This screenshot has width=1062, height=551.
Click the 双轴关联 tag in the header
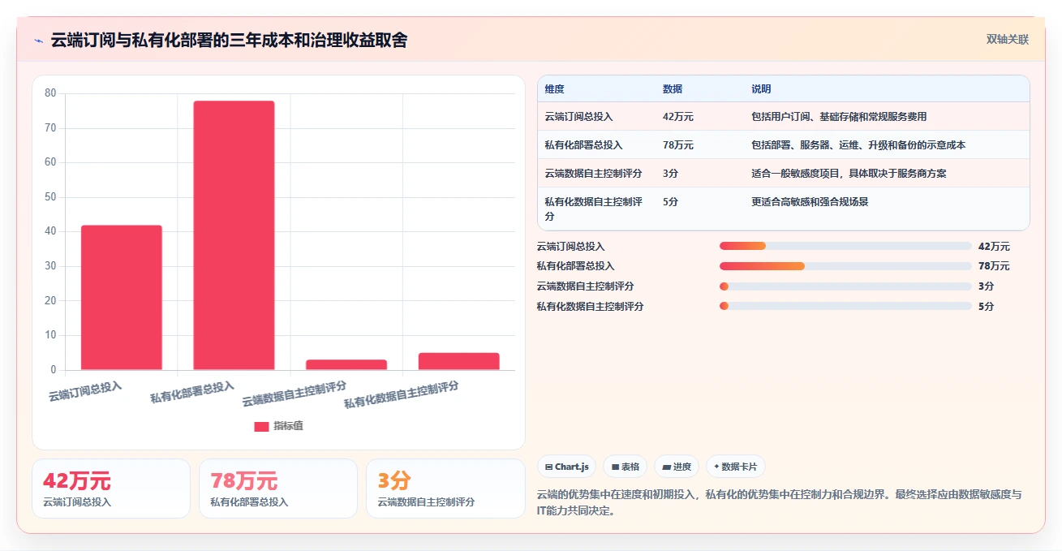1008,40
